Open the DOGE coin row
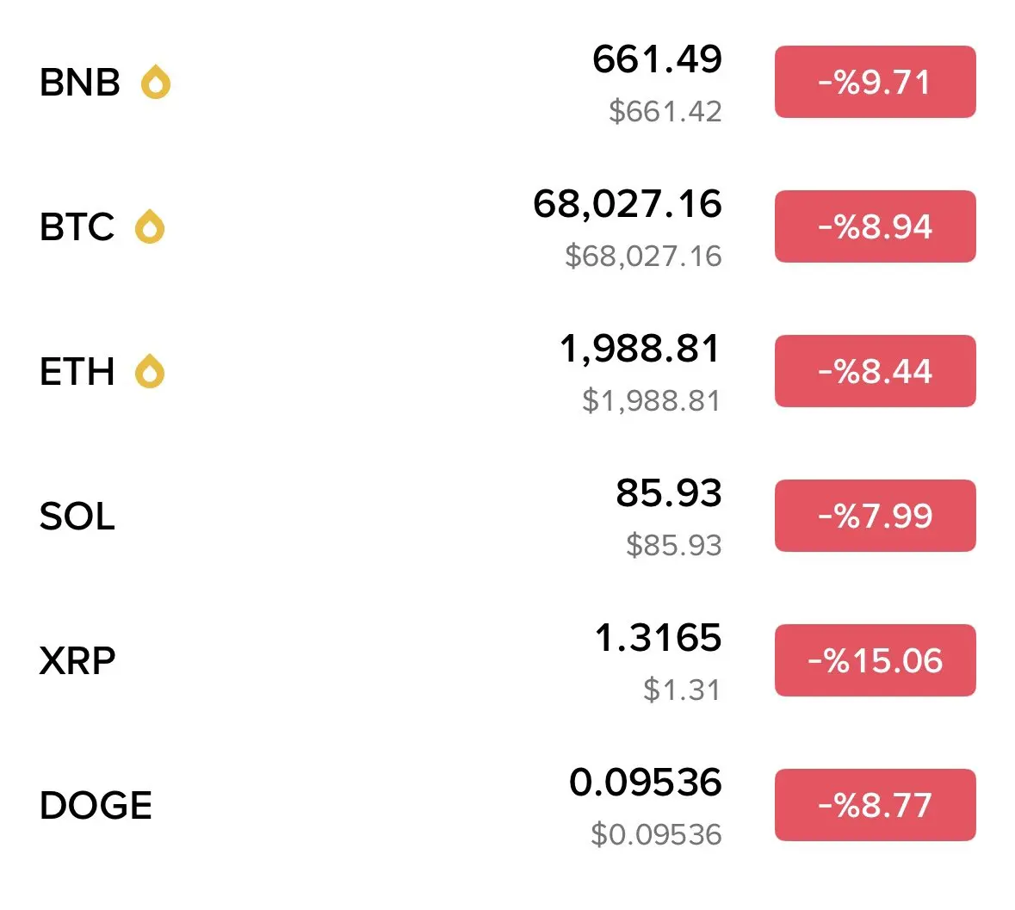1015x910 pixels. (508, 805)
